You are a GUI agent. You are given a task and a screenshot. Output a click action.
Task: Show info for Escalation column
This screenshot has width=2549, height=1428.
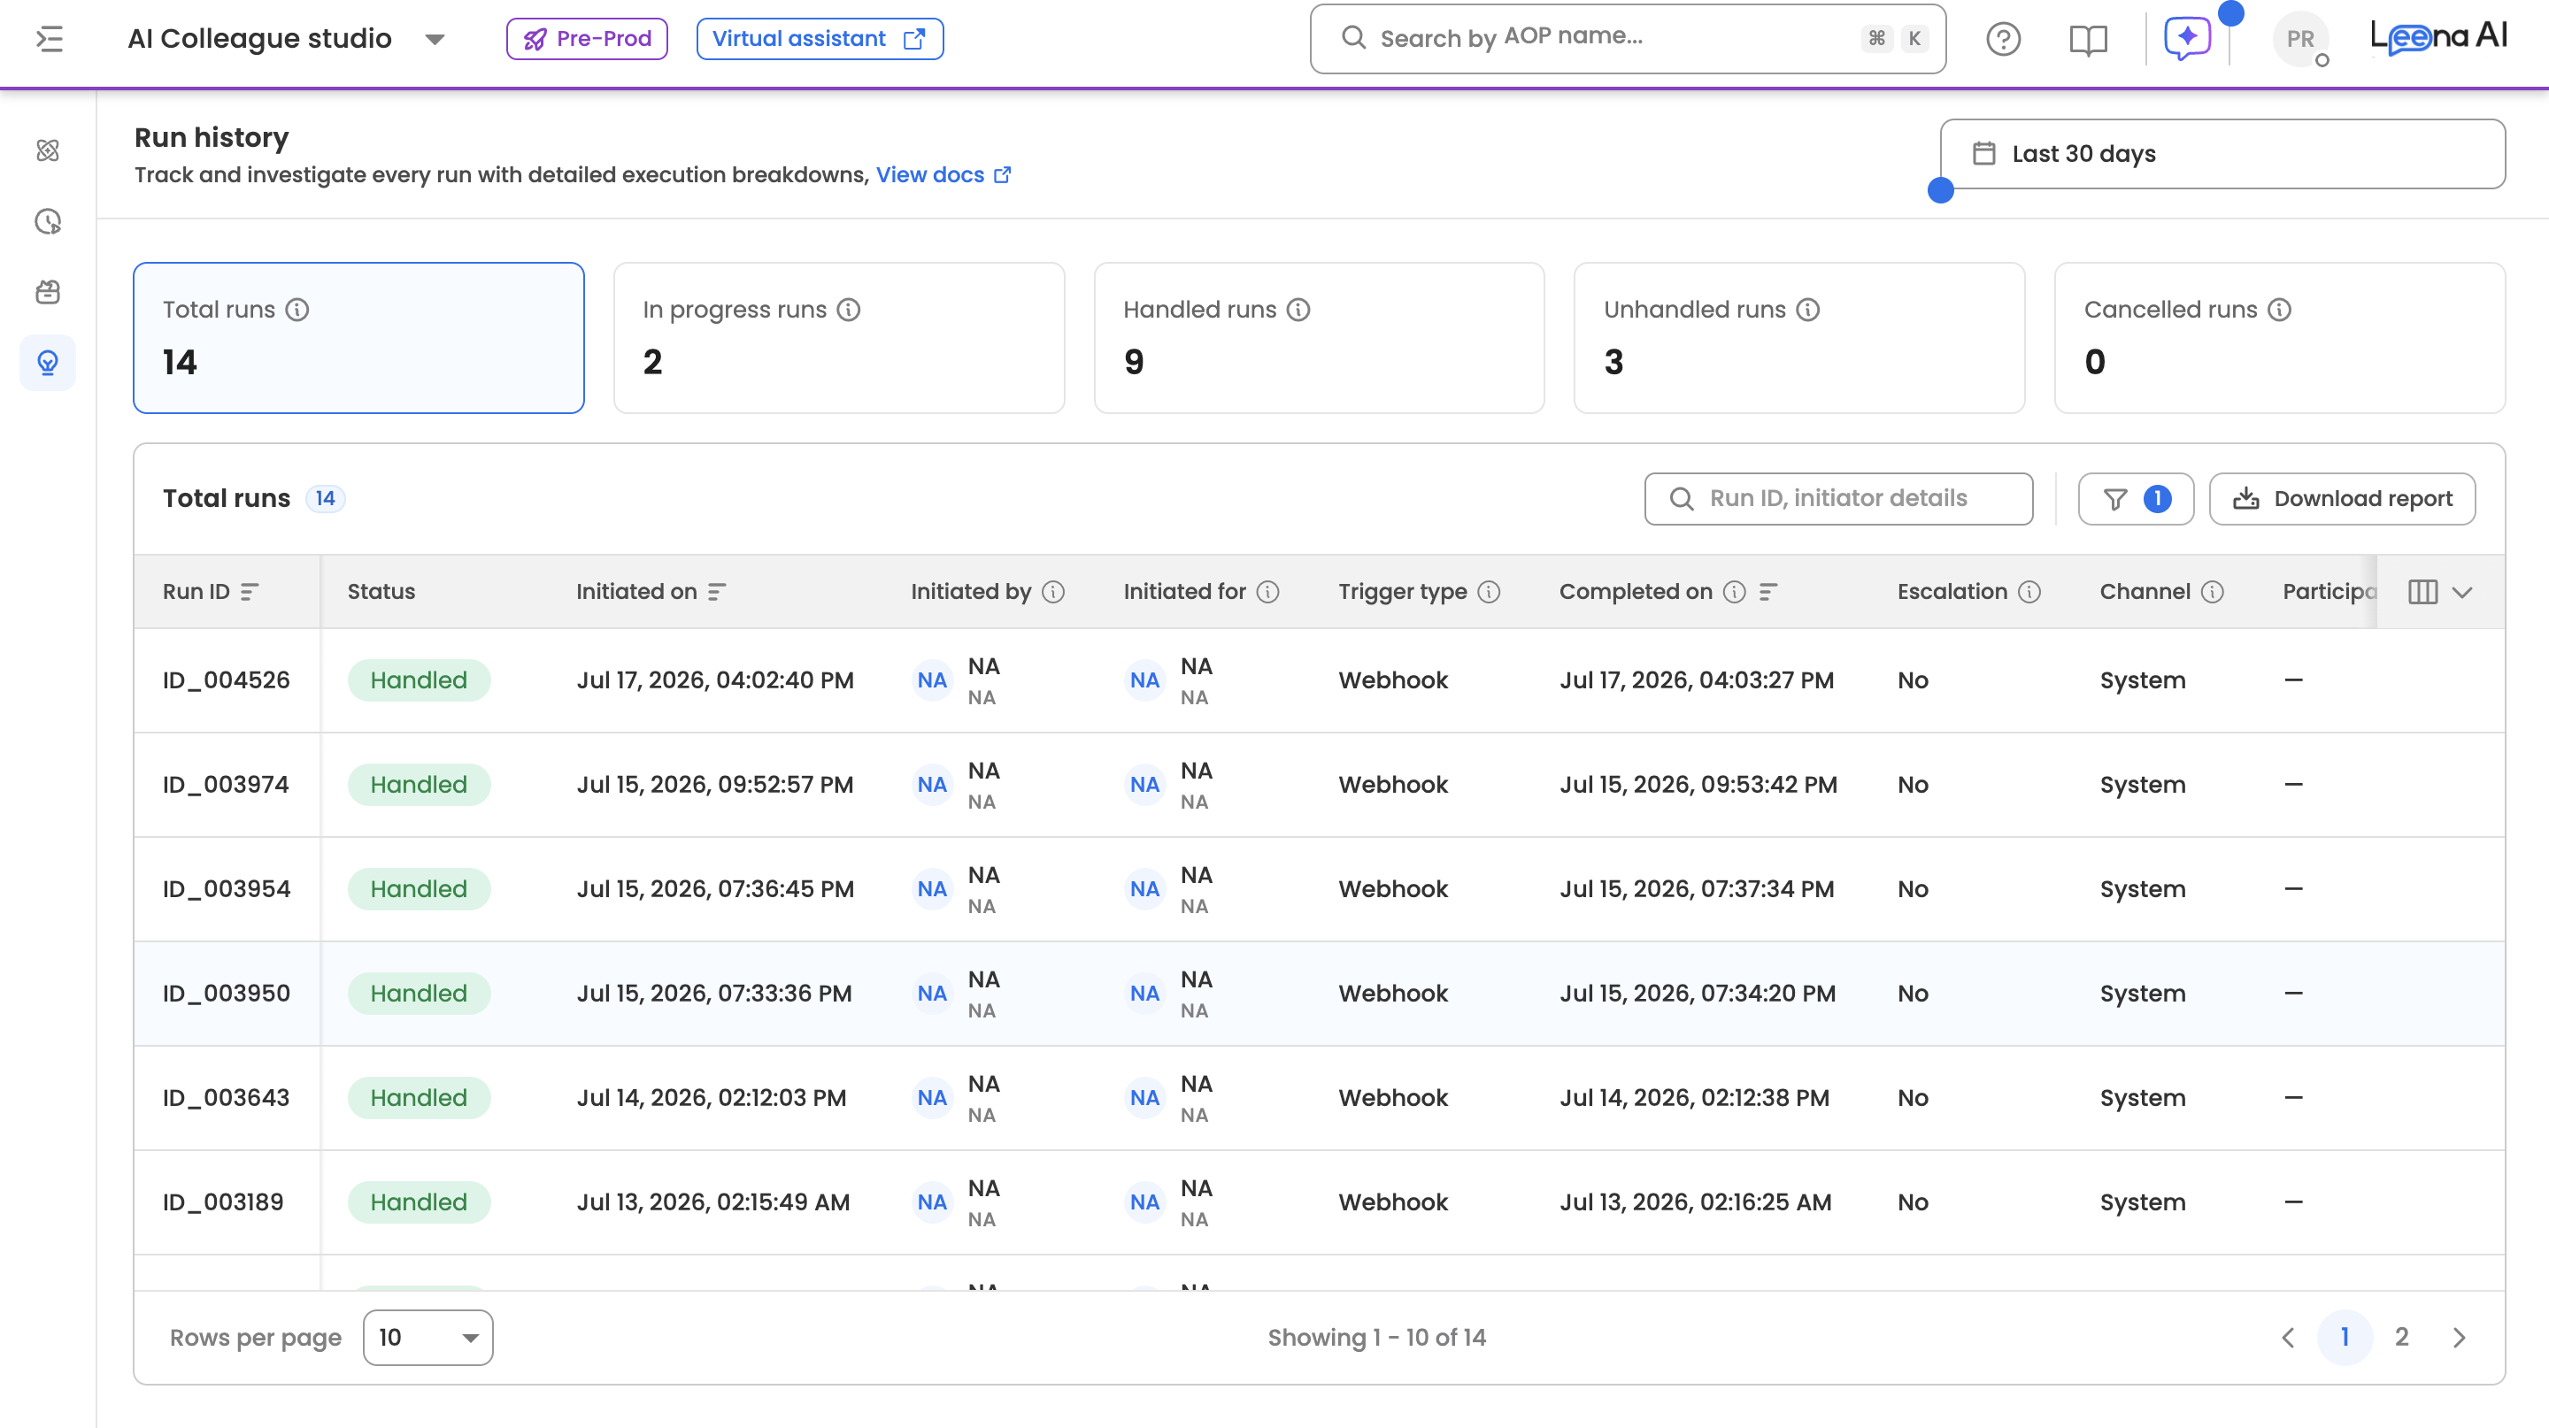click(2030, 591)
